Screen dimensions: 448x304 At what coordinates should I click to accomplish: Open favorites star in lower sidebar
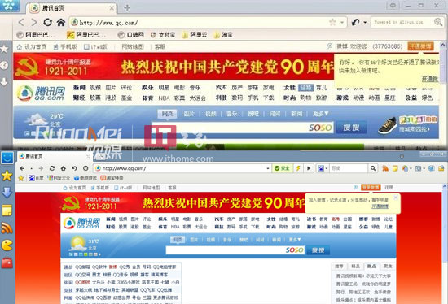click(x=7, y=176)
